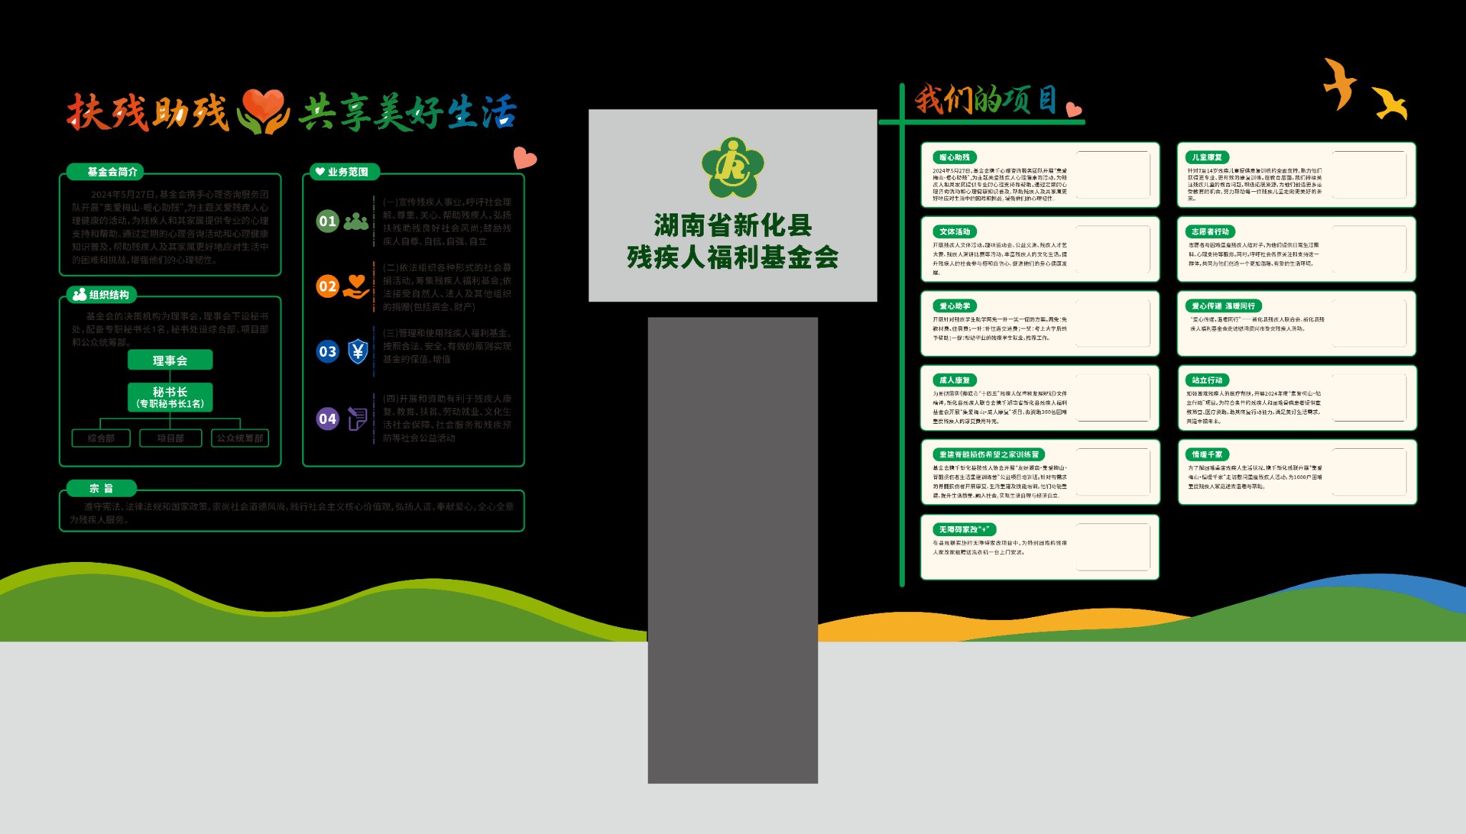Click the foundation's flower emblem logo
The height and width of the screenshot is (834, 1466).
(x=732, y=168)
